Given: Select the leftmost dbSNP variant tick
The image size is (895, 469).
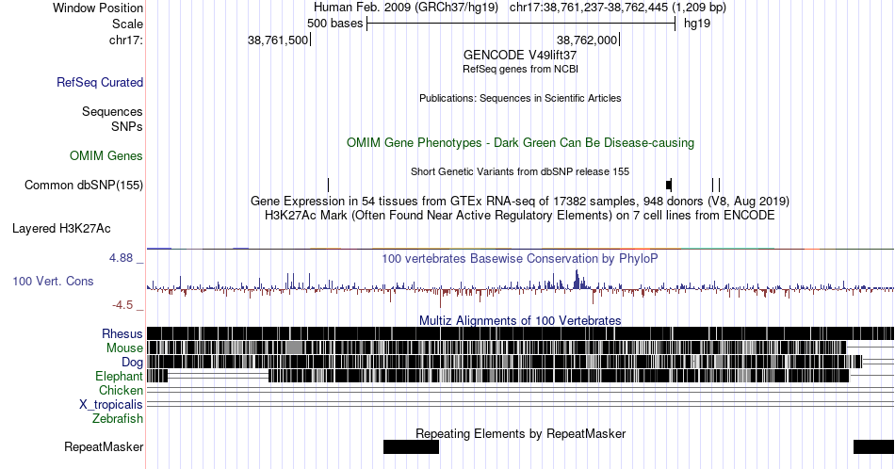Looking at the screenshot, I should 328,185.
